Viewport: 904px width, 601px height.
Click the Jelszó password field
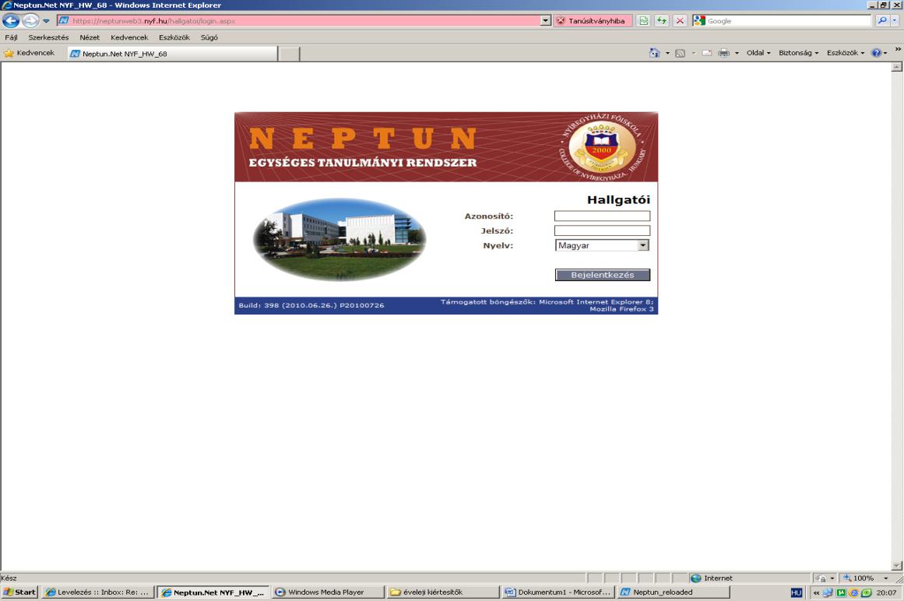pyautogui.click(x=602, y=230)
